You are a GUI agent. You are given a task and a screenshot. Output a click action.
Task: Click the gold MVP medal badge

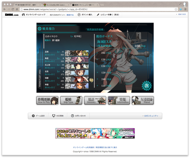click(x=91, y=80)
